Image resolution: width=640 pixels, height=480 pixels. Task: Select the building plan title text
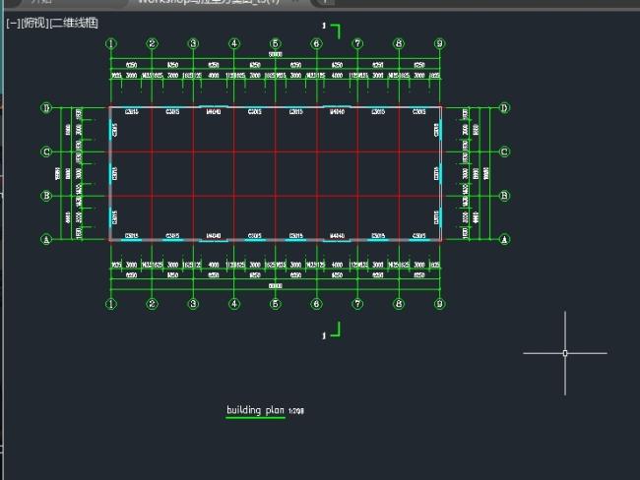click(255, 410)
